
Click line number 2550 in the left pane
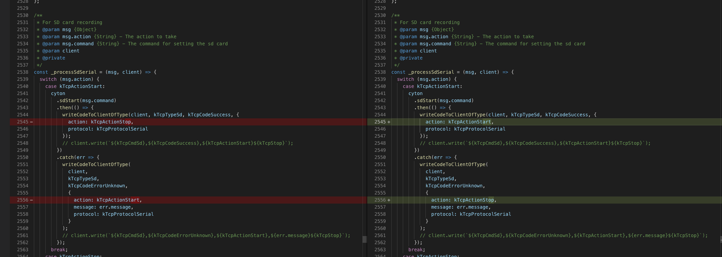click(23, 157)
